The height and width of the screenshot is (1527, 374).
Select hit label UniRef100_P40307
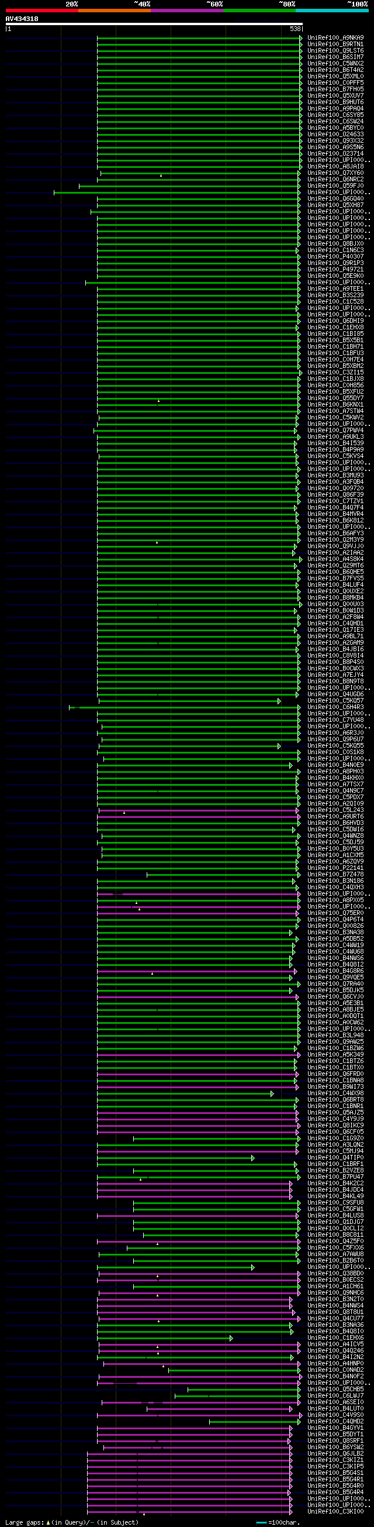click(335, 257)
